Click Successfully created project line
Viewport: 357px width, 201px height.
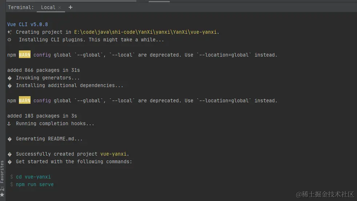68,154
